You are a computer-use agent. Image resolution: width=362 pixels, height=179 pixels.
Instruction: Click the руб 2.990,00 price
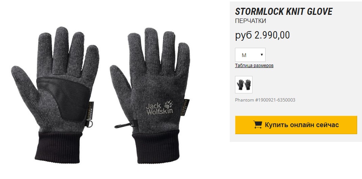262,35
